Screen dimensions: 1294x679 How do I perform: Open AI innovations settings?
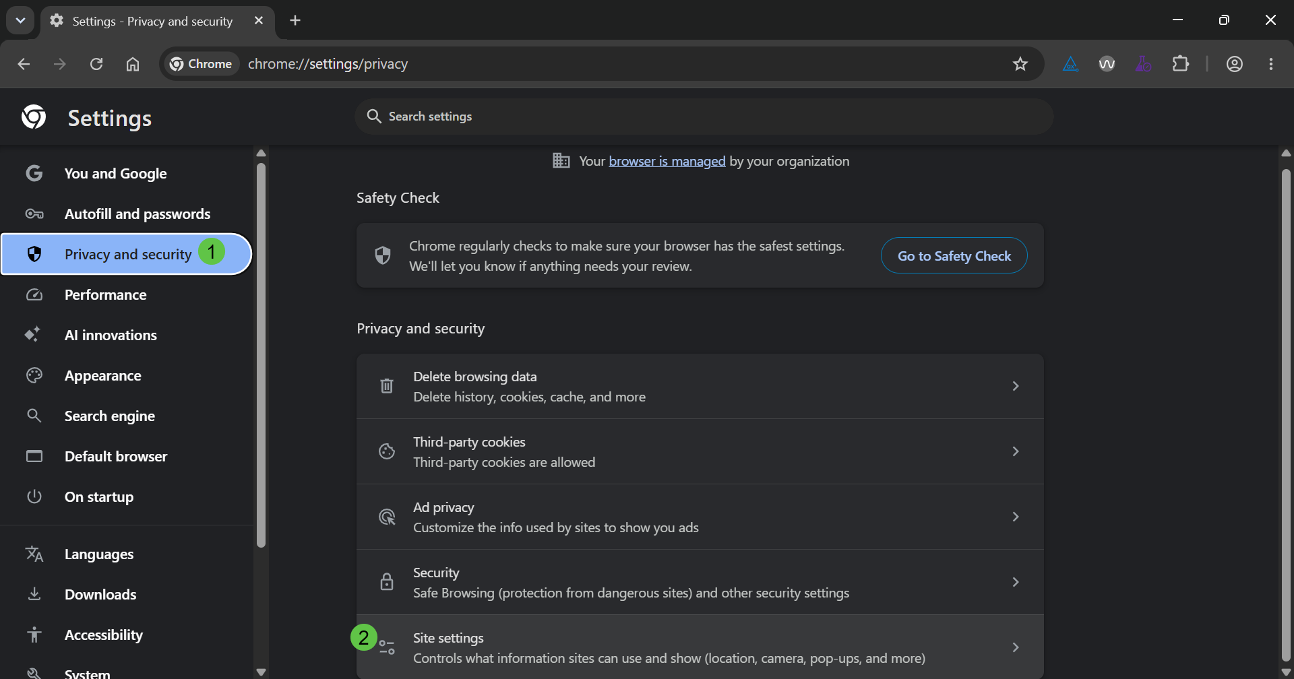click(x=126, y=335)
